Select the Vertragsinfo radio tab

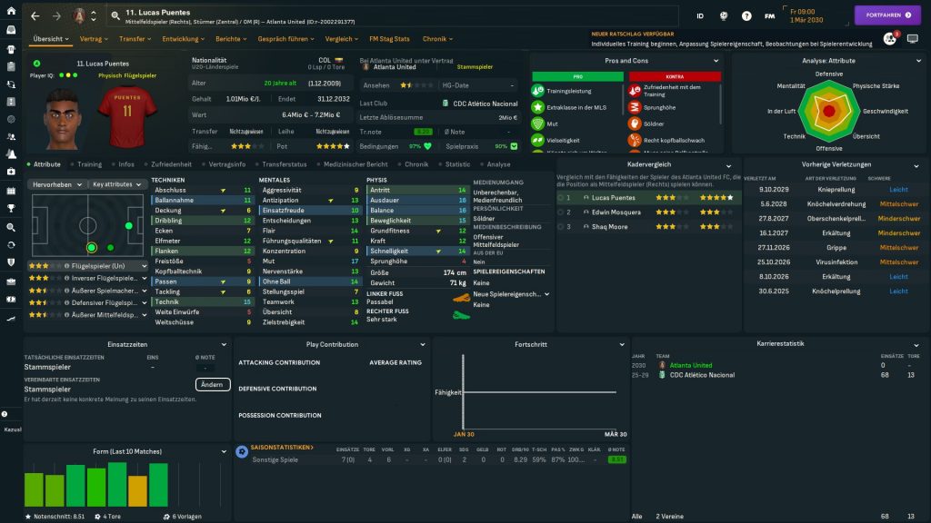click(x=226, y=164)
